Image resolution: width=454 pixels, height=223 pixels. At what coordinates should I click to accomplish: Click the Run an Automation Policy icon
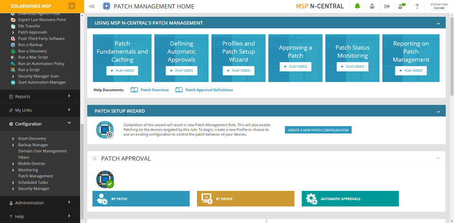click(x=13, y=64)
